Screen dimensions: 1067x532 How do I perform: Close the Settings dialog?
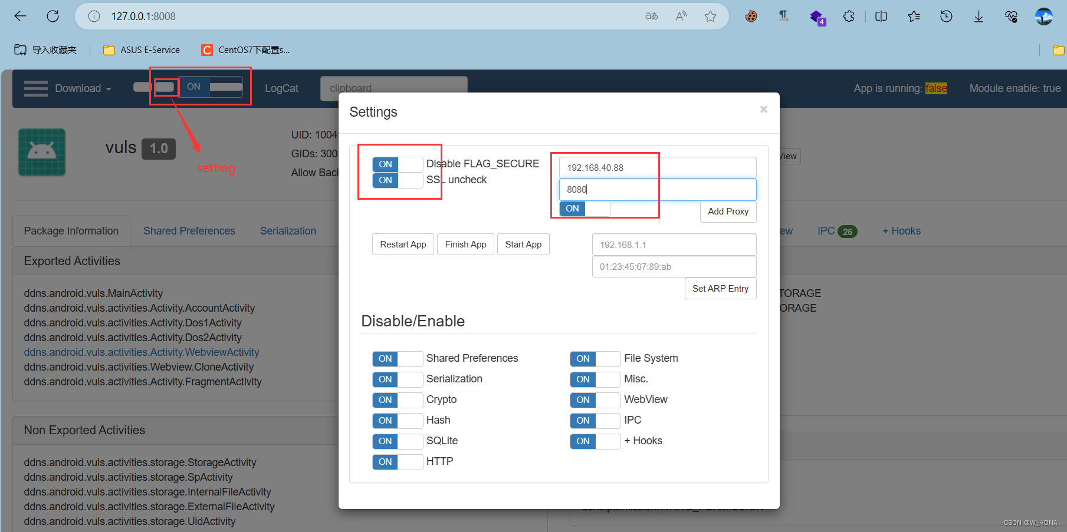764,109
